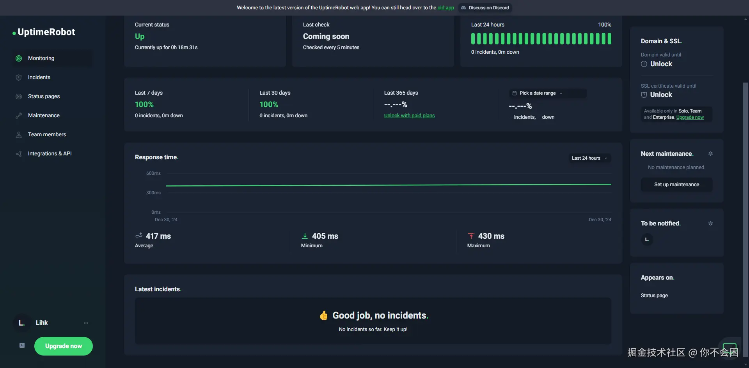
Task: Click Good job, no incidents message
Action: 380,315
